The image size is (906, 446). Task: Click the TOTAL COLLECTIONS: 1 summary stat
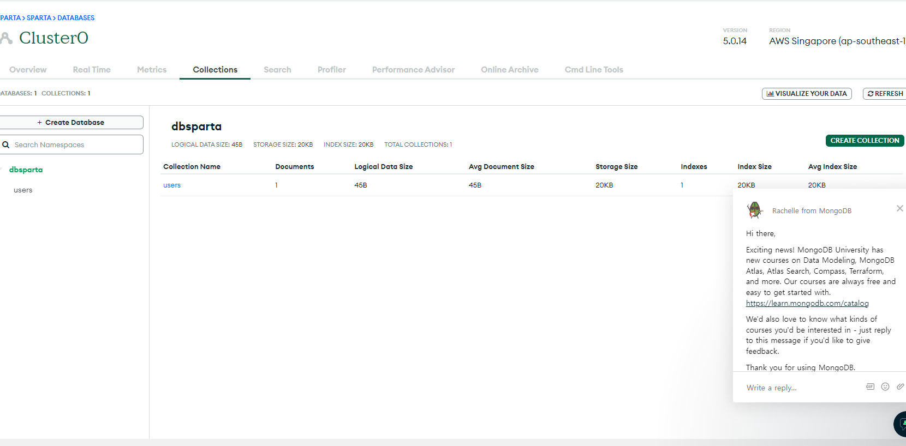pyautogui.click(x=418, y=144)
